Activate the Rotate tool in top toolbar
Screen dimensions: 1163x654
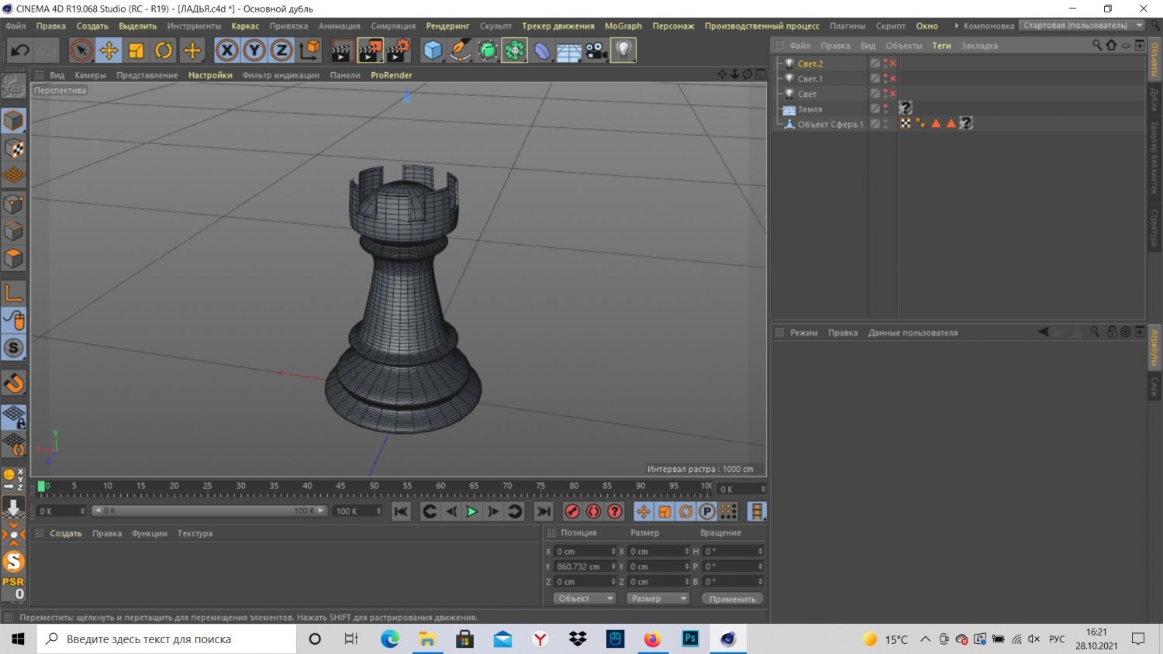click(x=164, y=50)
